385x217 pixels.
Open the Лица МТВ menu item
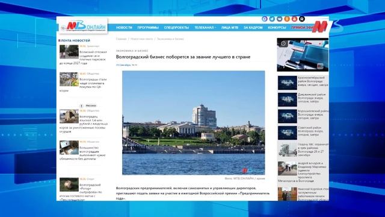pyautogui.click(x=230, y=28)
